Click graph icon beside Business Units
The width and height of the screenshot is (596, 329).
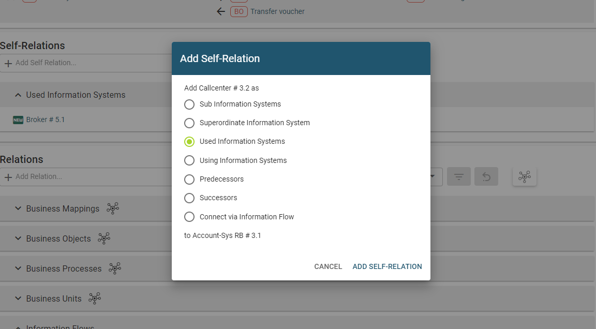point(95,298)
